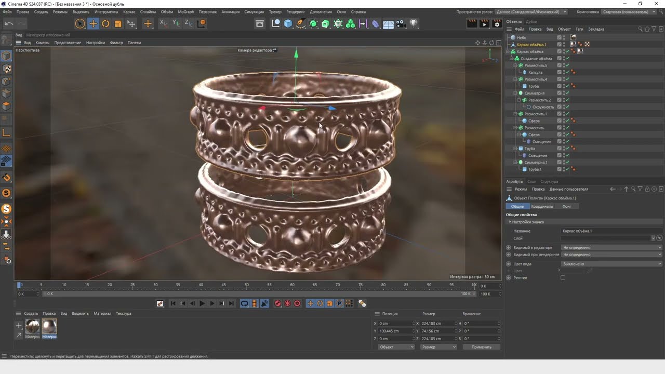Open Создать in material manager
The height and width of the screenshot is (374, 665).
click(31, 314)
